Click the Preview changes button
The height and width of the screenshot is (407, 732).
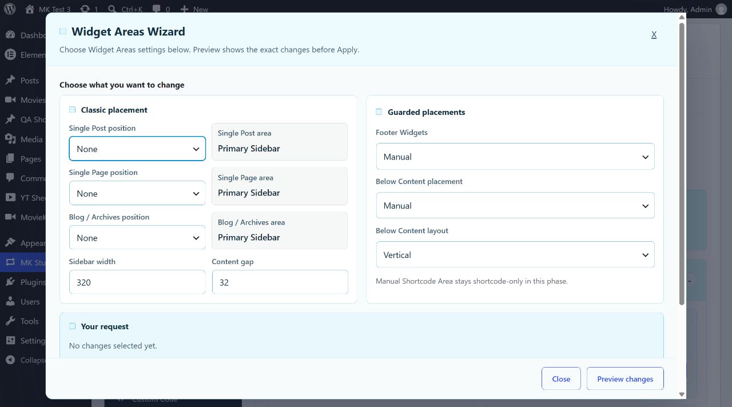pyautogui.click(x=625, y=379)
